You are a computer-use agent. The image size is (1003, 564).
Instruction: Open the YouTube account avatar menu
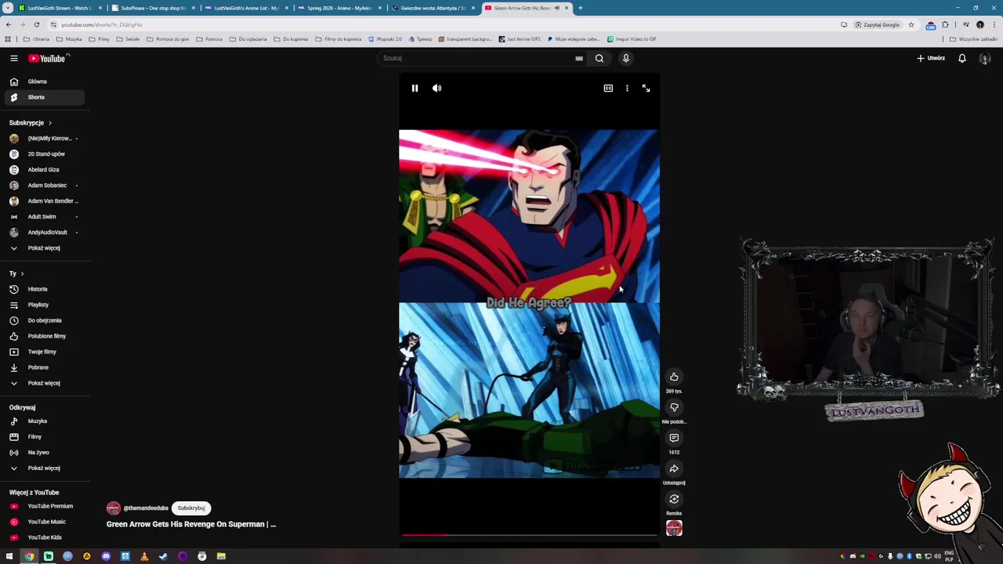[x=985, y=58]
